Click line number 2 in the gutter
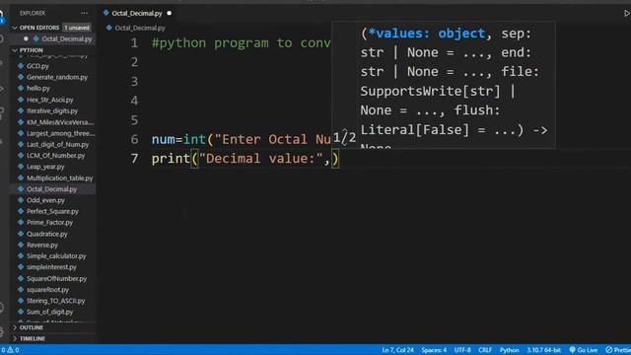Screen dimensions: 631x355 point(134,62)
